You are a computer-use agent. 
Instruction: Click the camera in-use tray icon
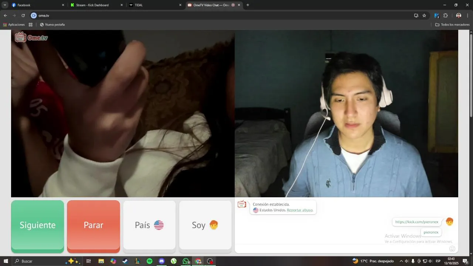tap(419, 261)
